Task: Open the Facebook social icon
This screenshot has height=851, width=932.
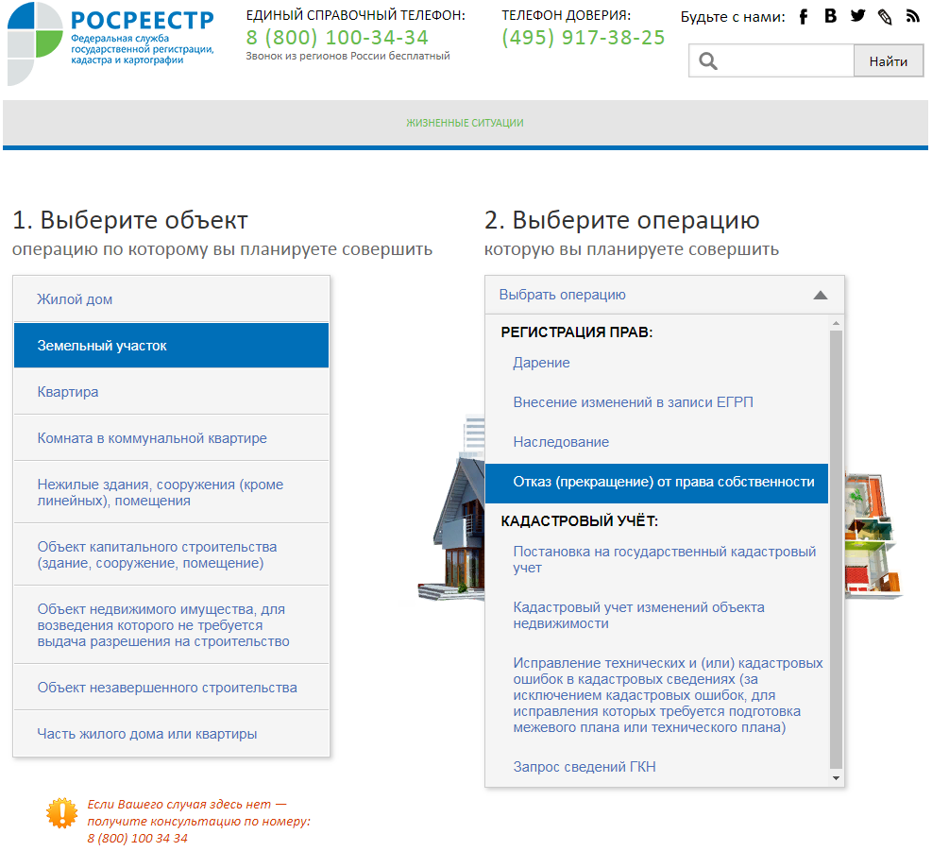Action: click(803, 17)
